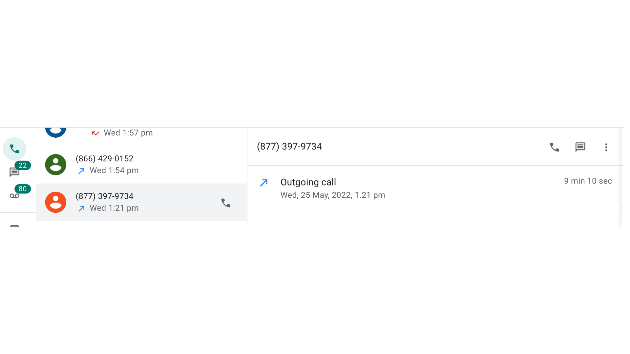This screenshot has width=630, height=354.
Task: Open Voicemail with 80 unread badge
Action: click(14, 196)
